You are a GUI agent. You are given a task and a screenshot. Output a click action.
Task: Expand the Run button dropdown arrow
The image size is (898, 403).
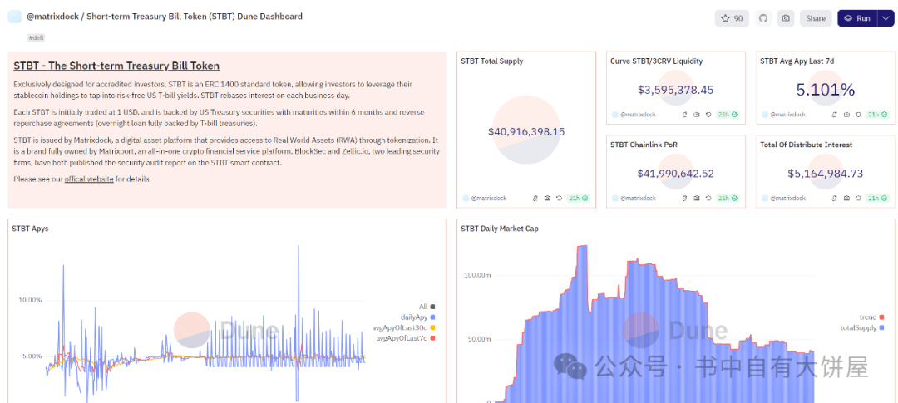click(886, 18)
